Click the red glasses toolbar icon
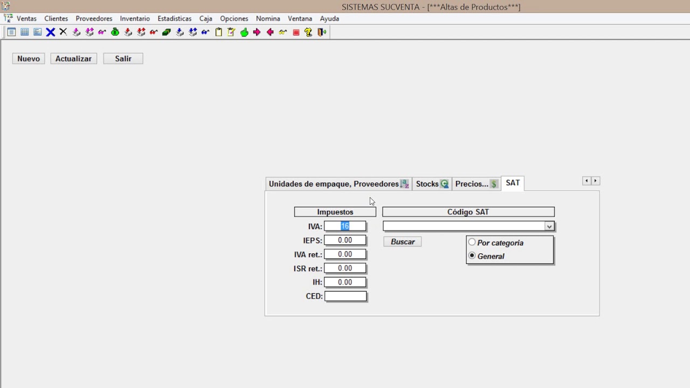Viewport: 690px width, 388px height. [x=154, y=32]
